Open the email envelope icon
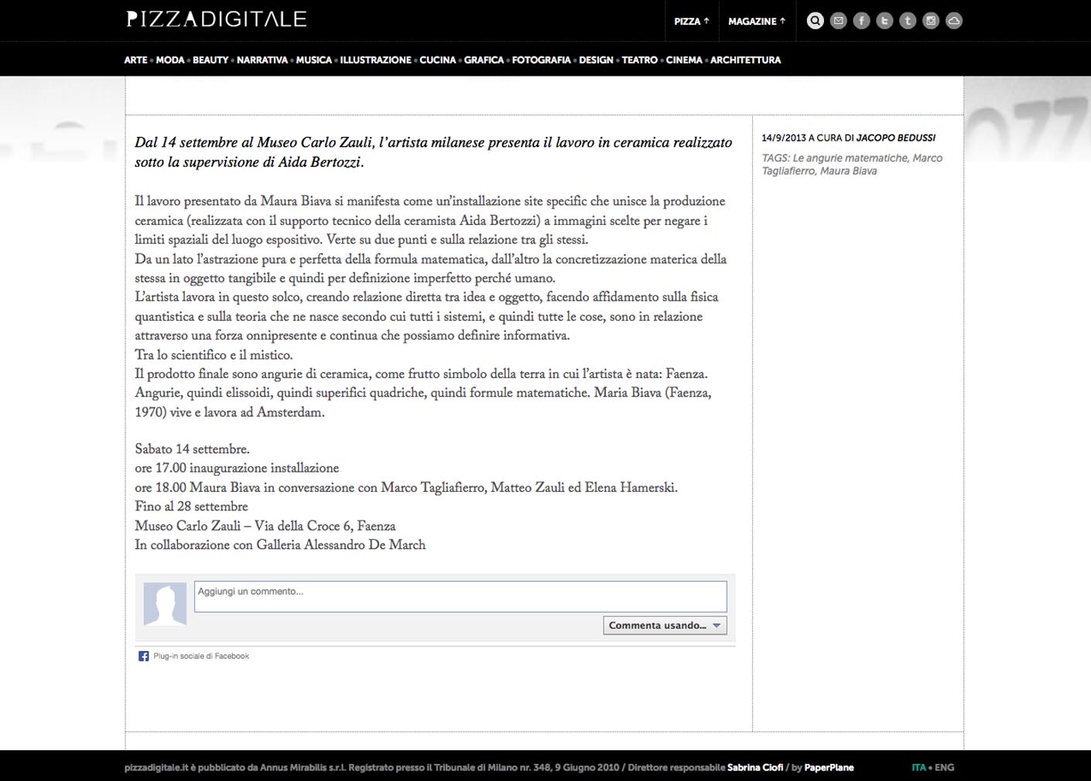1091x781 pixels. click(838, 21)
